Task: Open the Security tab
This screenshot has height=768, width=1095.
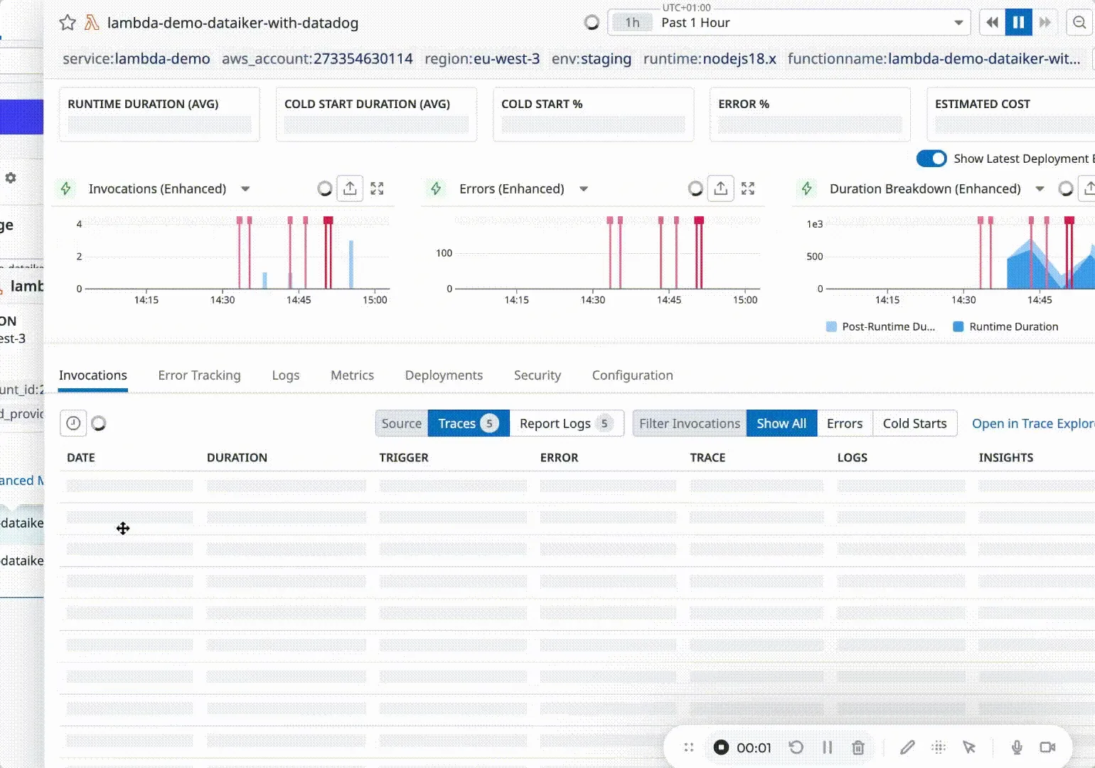Action: click(x=537, y=375)
